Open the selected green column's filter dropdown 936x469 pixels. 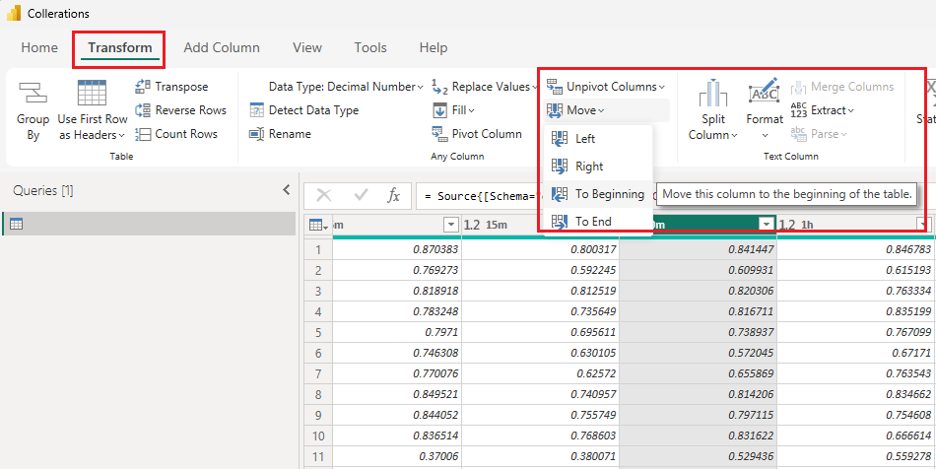pyautogui.click(x=767, y=225)
